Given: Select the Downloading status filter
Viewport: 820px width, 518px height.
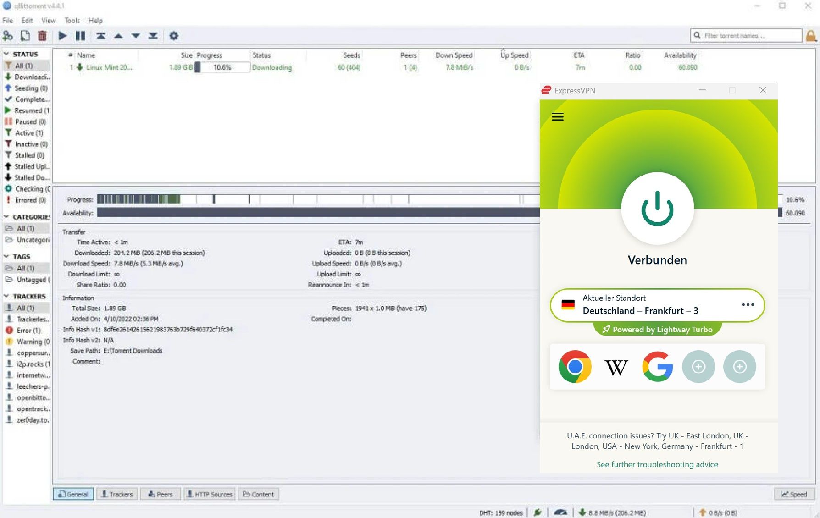Looking at the screenshot, I should click(27, 77).
